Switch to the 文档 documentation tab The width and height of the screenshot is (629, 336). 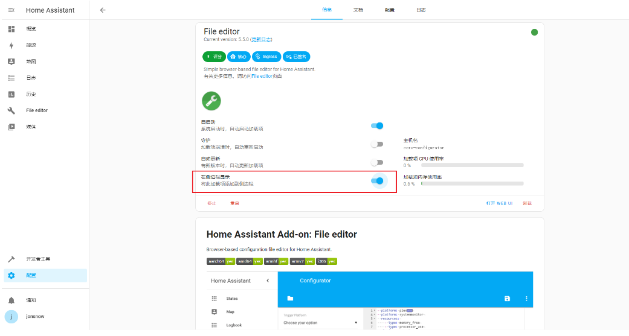tap(358, 10)
